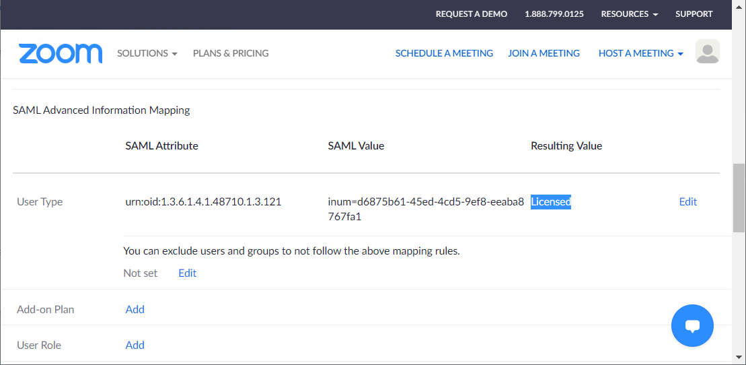The width and height of the screenshot is (746, 365).
Task: Click the scrollbar down arrow
Action: coord(738,356)
